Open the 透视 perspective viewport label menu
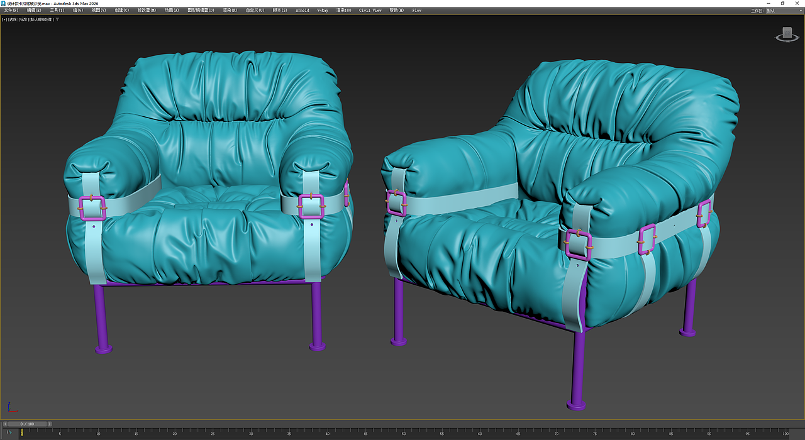 click(x=13, y=19)
